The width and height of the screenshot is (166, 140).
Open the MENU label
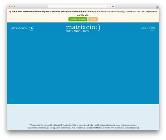click(x=144, y=28)
